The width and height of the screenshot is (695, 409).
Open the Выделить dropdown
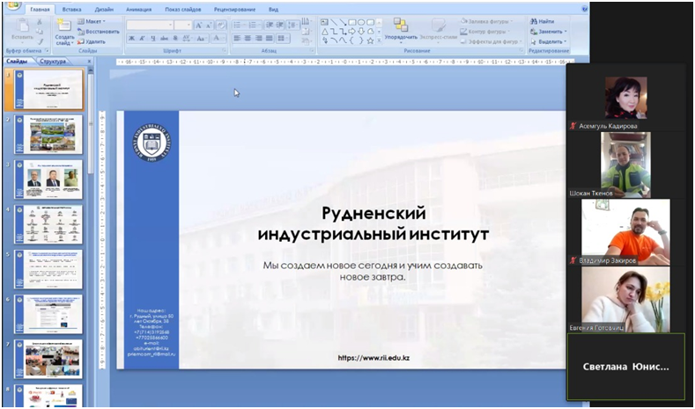(x=549, y=41)
